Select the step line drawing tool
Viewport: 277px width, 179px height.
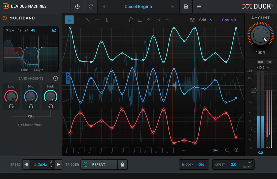tap(106, 19)
